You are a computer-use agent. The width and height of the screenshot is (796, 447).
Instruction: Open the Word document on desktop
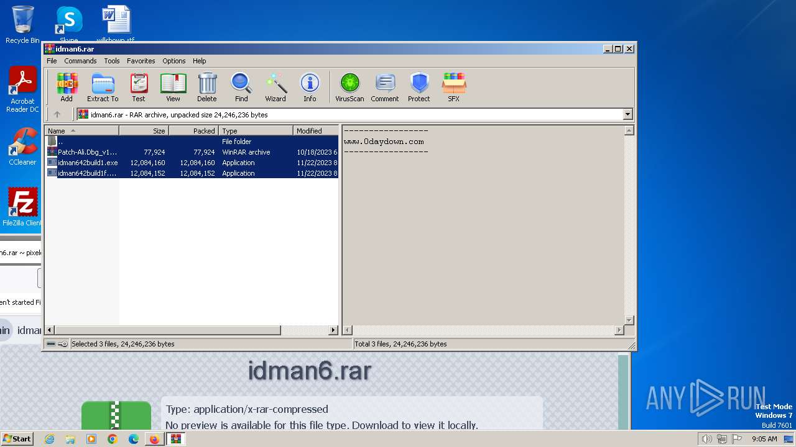tap(116, 24)
